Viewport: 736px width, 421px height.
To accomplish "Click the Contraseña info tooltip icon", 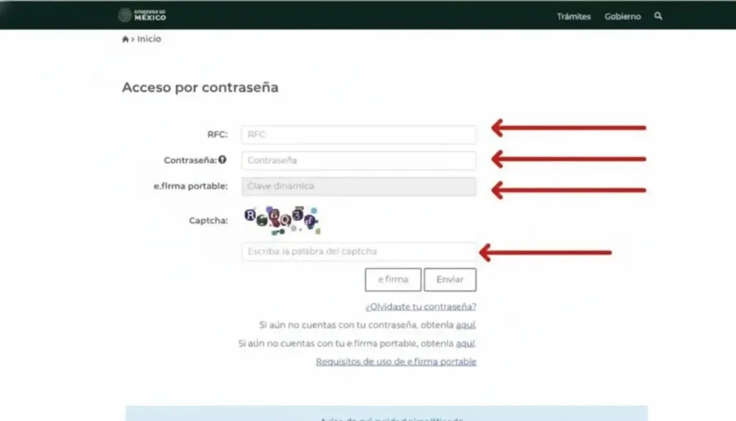I will pos(223,160).
